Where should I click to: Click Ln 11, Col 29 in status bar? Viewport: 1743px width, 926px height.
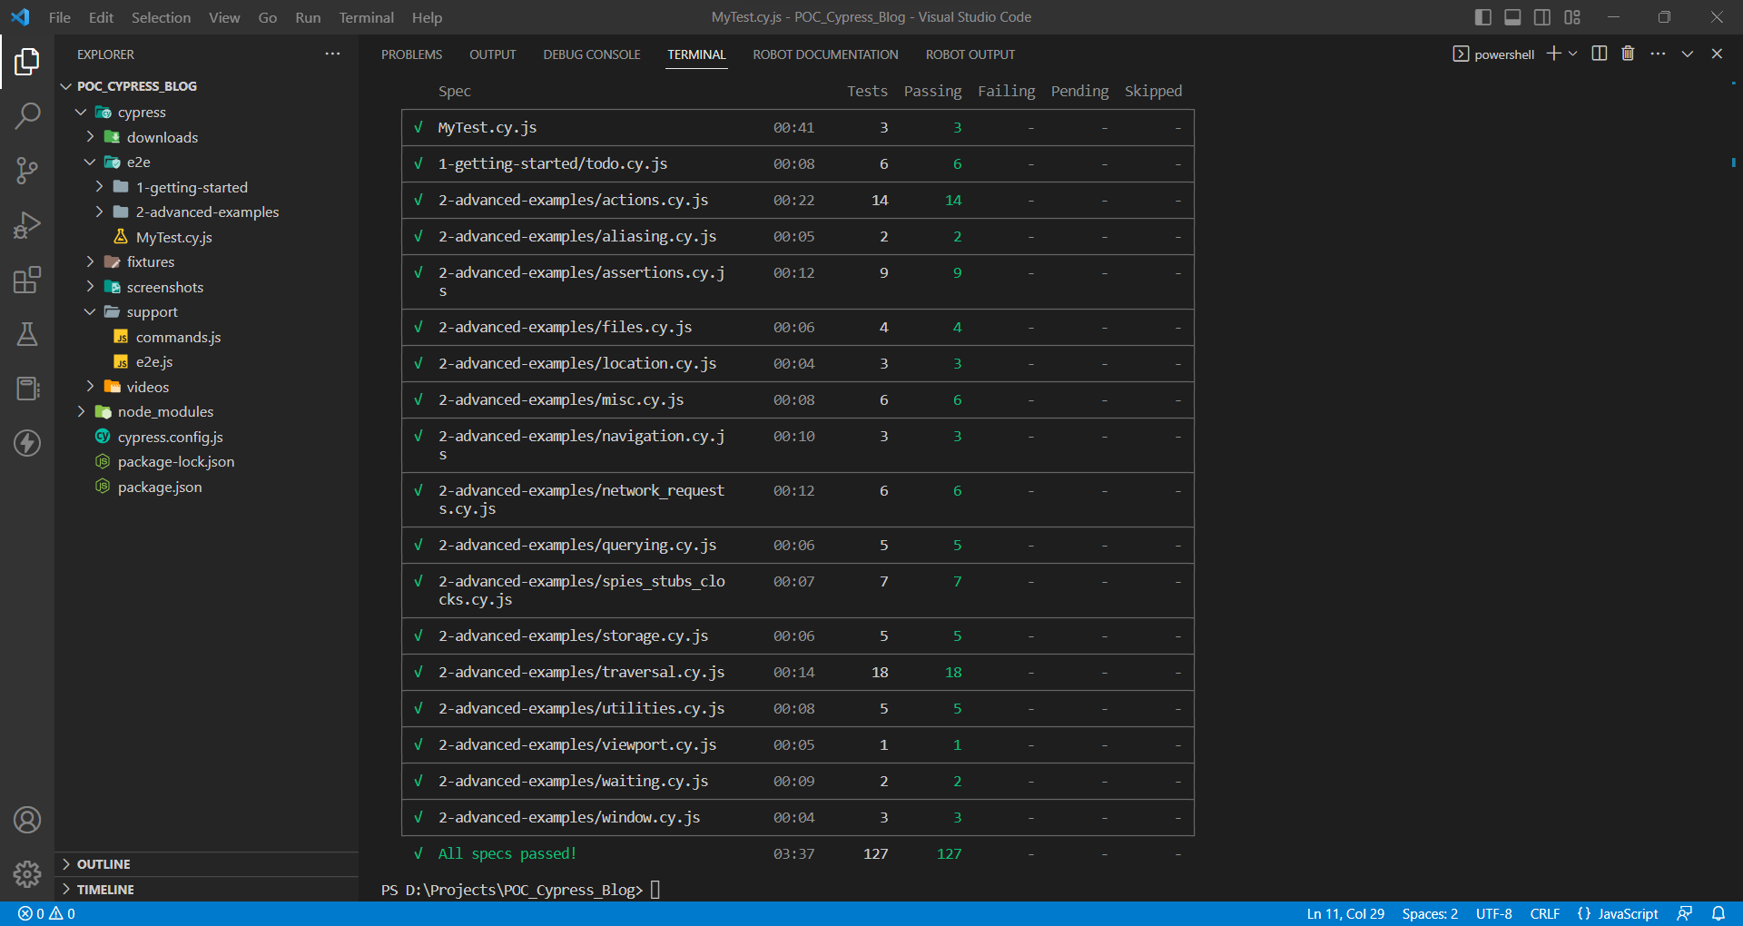click(x=1345, y=913)
